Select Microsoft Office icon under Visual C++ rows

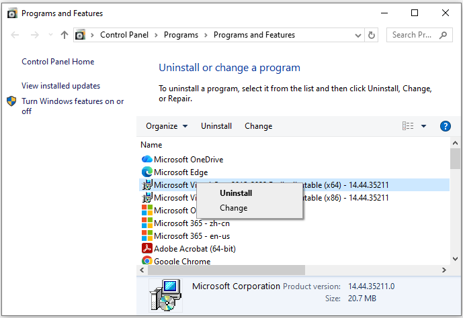[147, 210]
